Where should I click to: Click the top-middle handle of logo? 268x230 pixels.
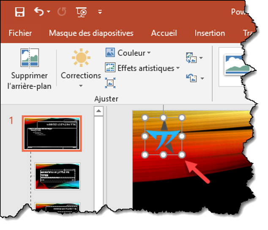(164, 118)
